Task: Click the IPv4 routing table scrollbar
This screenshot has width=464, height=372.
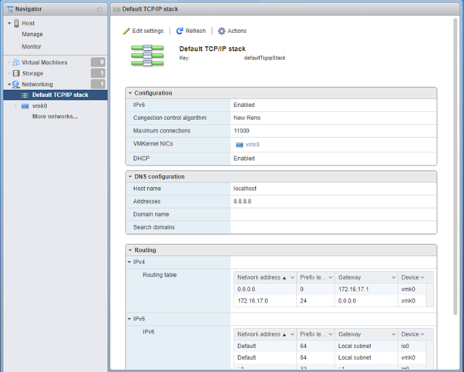Action: point(430,295)
